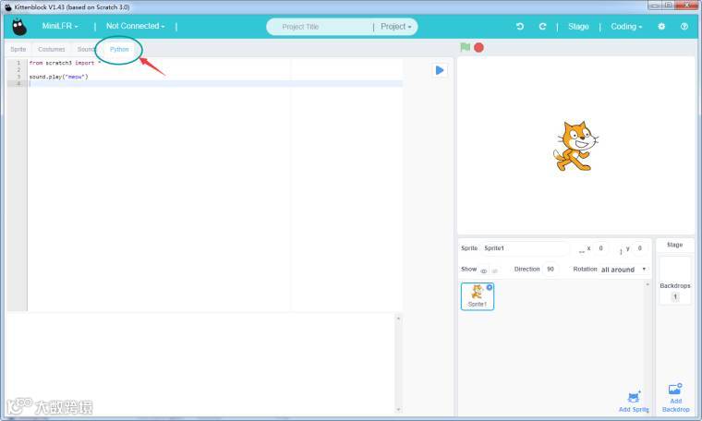This screenshot has height=421, width=702.
Task: Switch to the Costumes tab
Action: coord(52,49)
